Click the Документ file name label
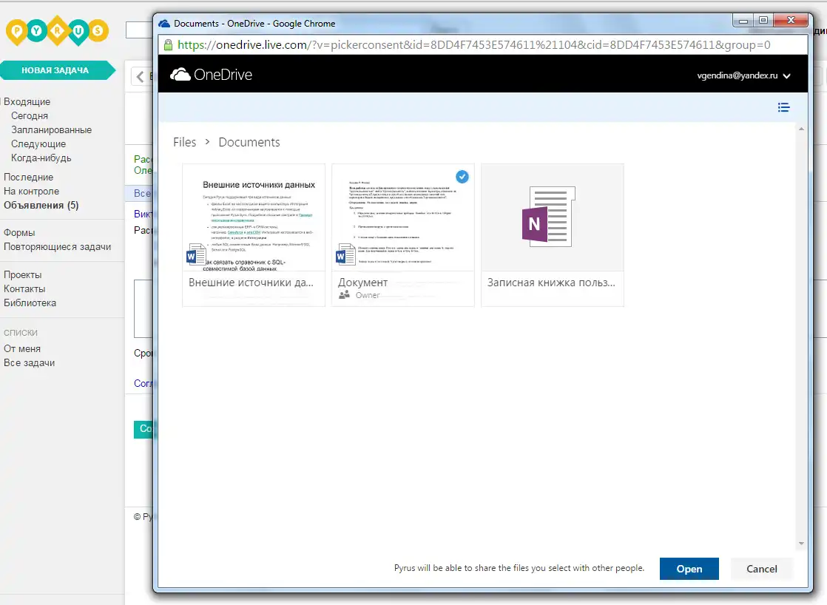The height and width of the screenshot is (605, 827). click(363, 283)
